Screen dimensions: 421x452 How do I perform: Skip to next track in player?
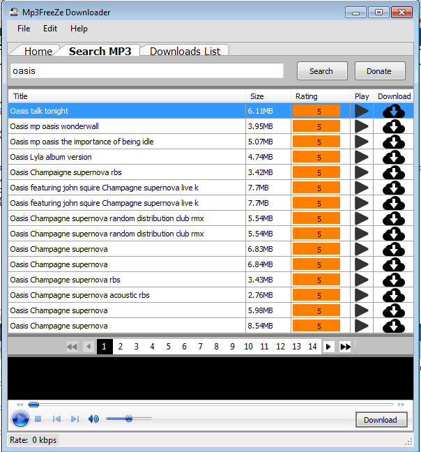click(75, 419)
